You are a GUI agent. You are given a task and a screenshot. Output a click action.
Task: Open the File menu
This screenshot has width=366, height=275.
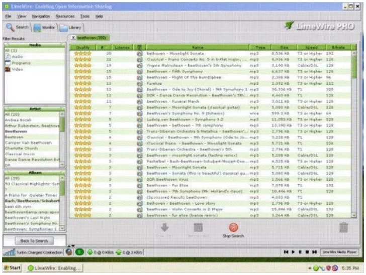tap(8, 17)
